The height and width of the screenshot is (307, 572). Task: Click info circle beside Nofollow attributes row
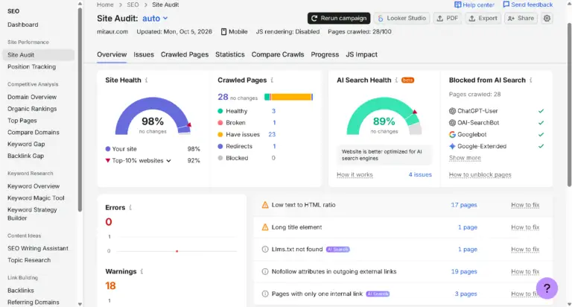point(265,271)
